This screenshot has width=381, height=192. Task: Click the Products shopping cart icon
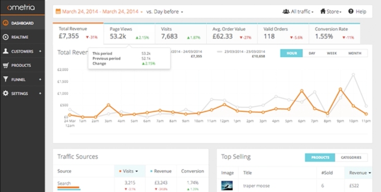click(x=6, y=65)
